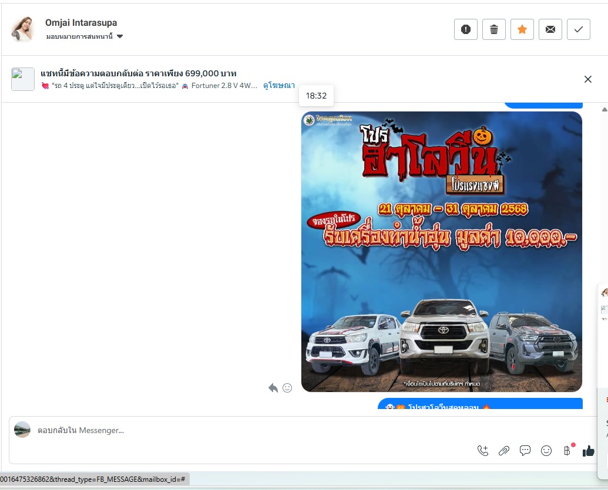
Task: Open the baht payment request icon
Action: click(567, 451)
